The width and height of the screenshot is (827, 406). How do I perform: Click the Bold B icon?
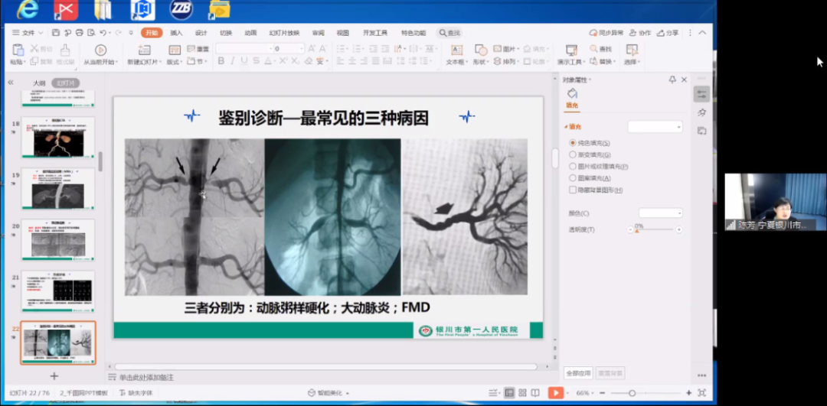click(221, 61)
